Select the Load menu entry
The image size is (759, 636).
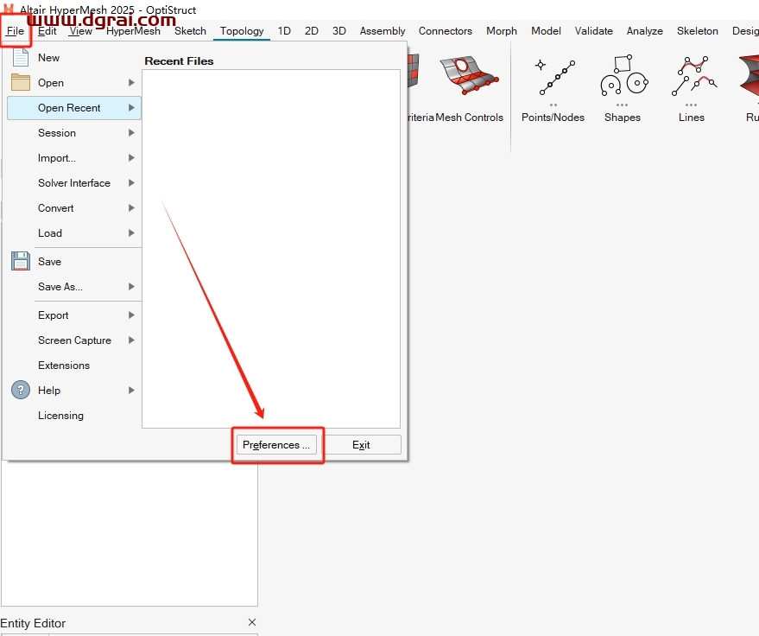74,233
